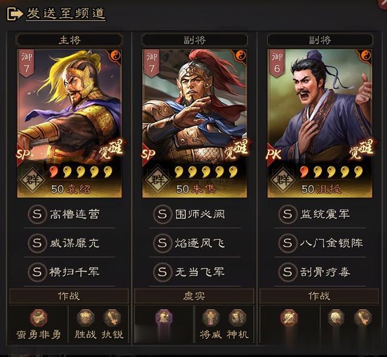Click the 执锐 trait icon

(112, 318)
